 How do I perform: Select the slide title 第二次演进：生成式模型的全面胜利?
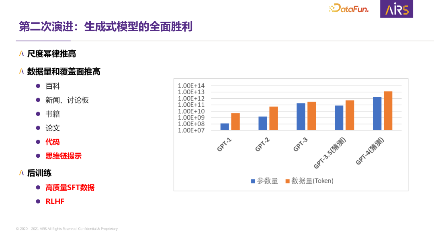click(x=106, y=27)
